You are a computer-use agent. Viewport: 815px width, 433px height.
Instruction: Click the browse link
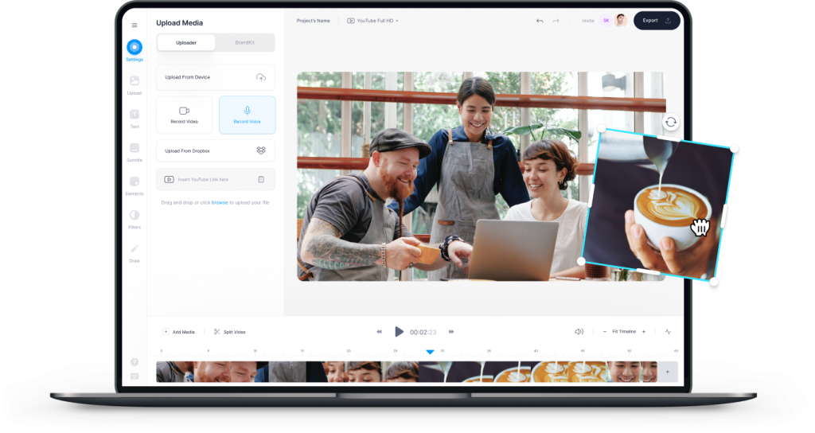coord(220,203)
